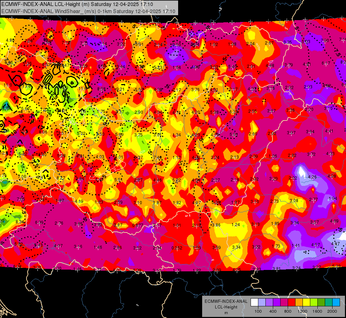
Task: Click the dark green legend swatch
Action: point(321,302)
